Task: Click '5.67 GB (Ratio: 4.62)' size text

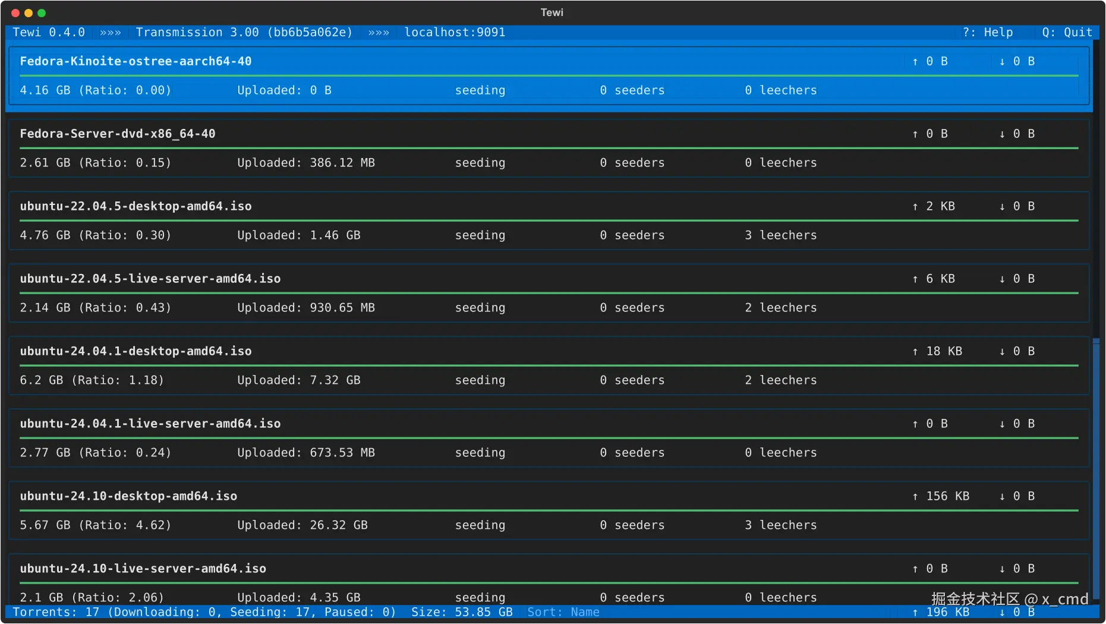Action: pyautogui.click(x=96, y=525)
